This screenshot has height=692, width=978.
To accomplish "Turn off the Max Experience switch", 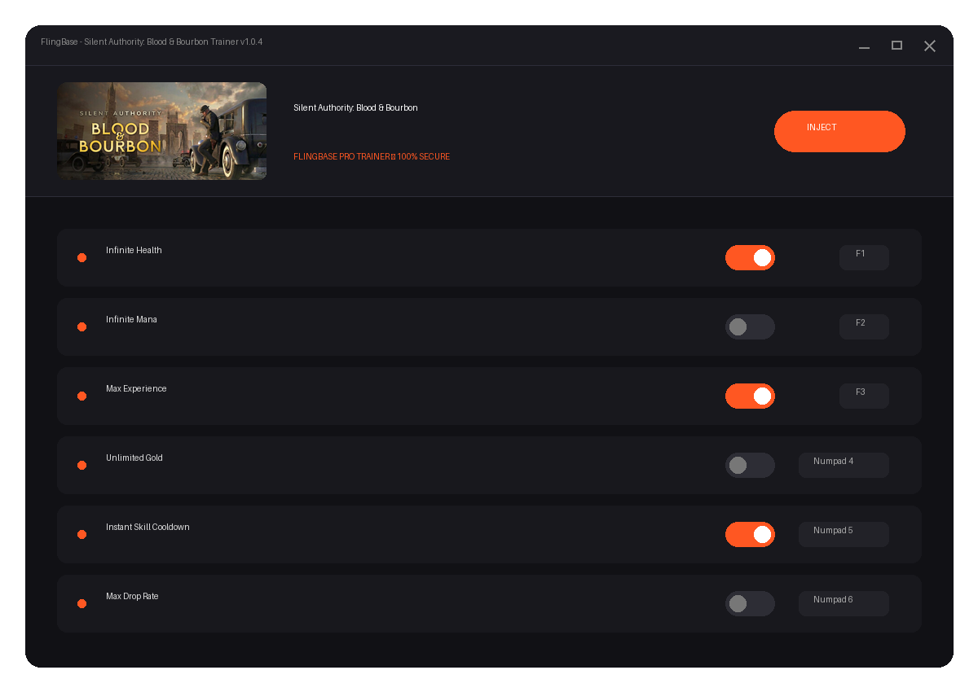I will click(x=750, y=396).
